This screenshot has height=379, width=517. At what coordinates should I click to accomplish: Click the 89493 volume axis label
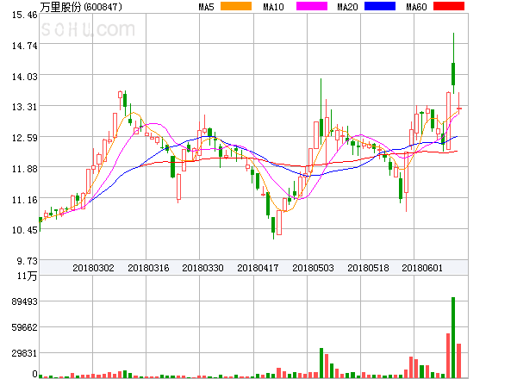click(x=25, y=301)
